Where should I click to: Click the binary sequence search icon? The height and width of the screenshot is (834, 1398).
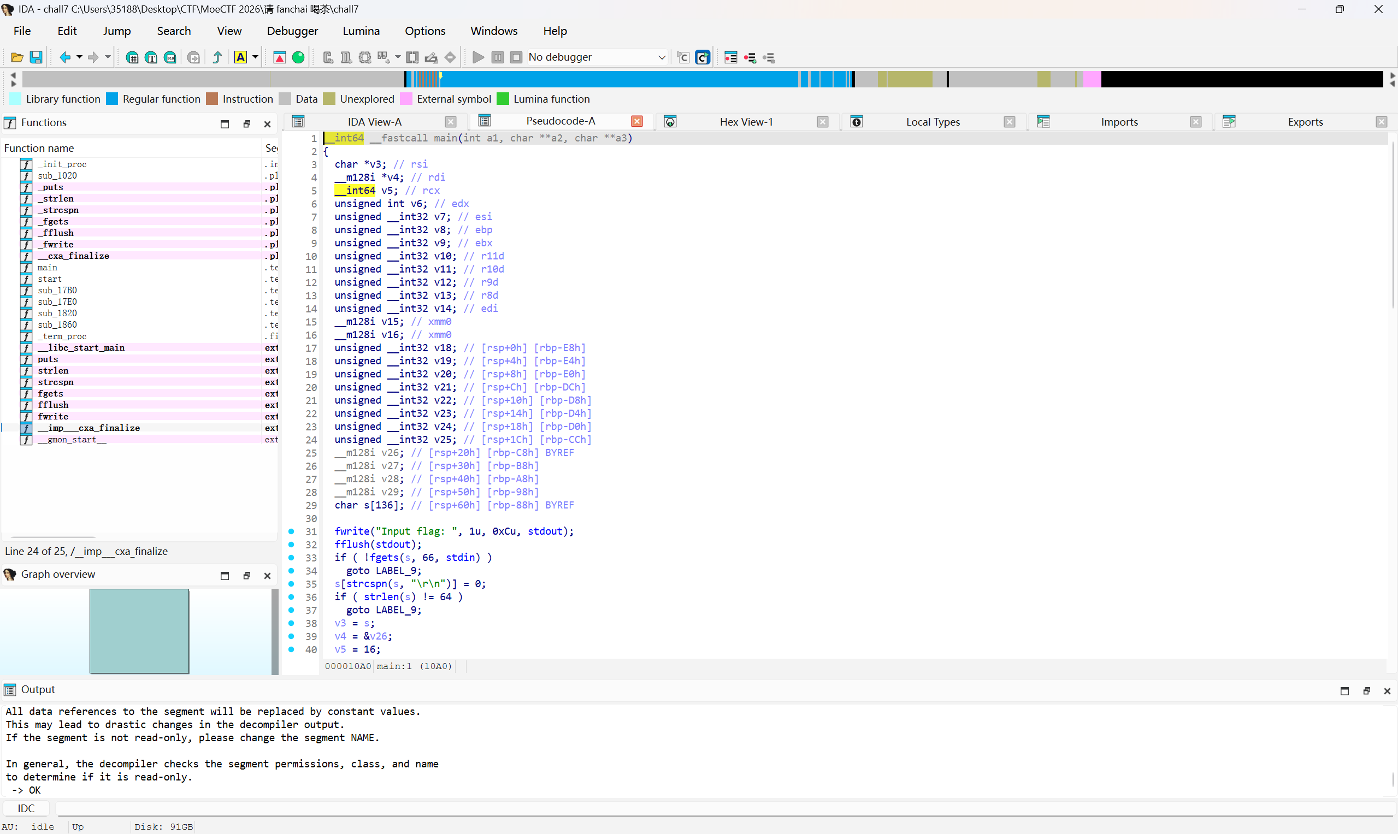tap(170, 57)
